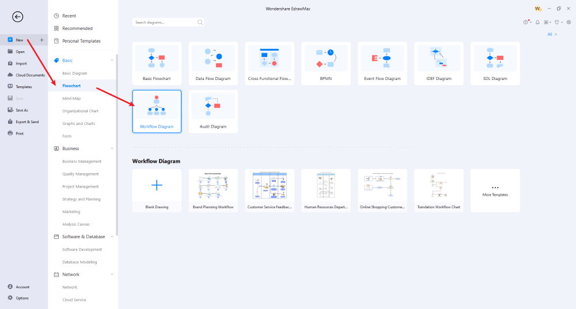Select Basic Diagram in category list

[x=74, y=74]
